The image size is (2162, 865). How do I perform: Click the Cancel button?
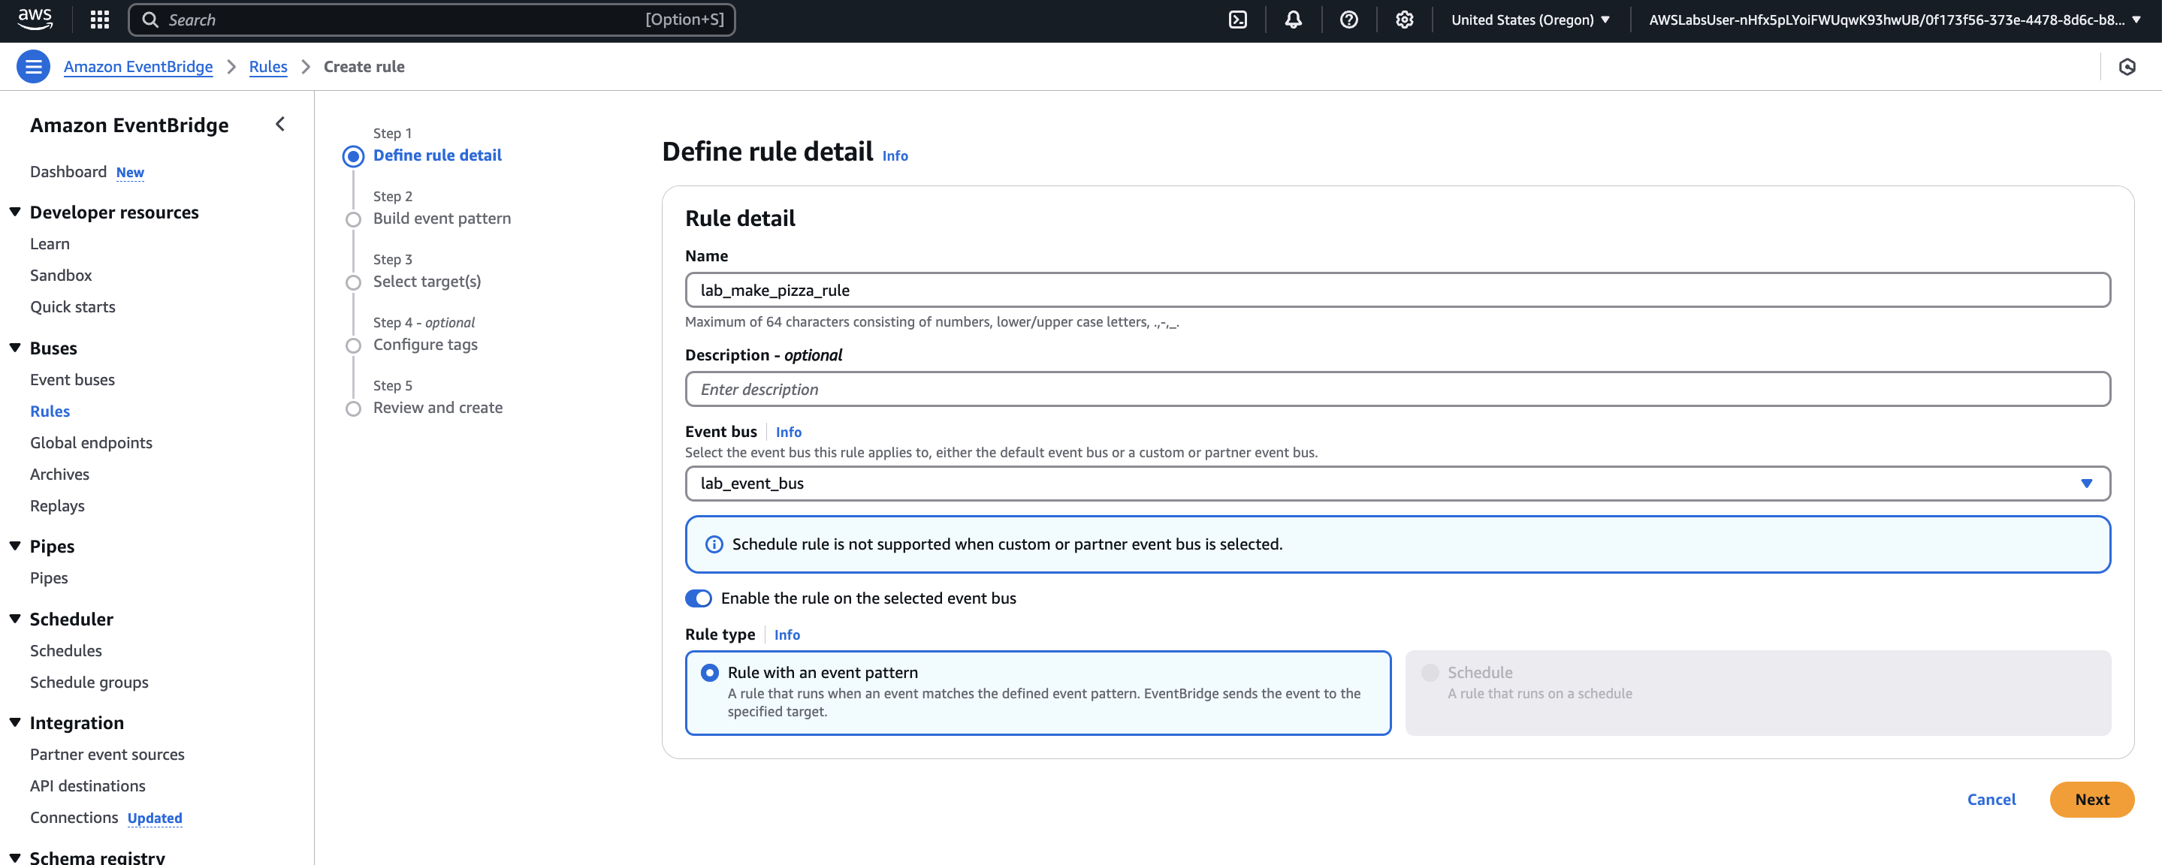[x=1991, y=799]
